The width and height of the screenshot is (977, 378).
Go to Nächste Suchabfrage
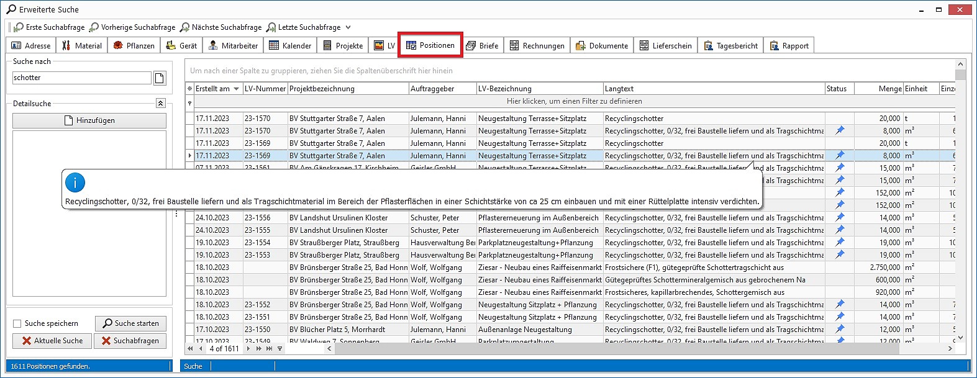click(221, 27)
